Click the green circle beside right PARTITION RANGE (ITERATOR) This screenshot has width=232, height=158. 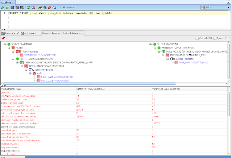159,48
